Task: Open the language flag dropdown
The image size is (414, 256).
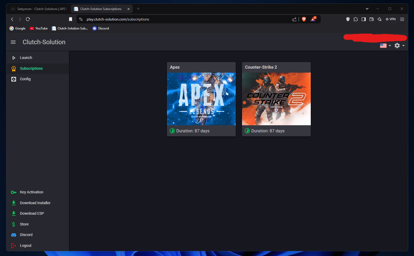Action: (x=385, y=46)
